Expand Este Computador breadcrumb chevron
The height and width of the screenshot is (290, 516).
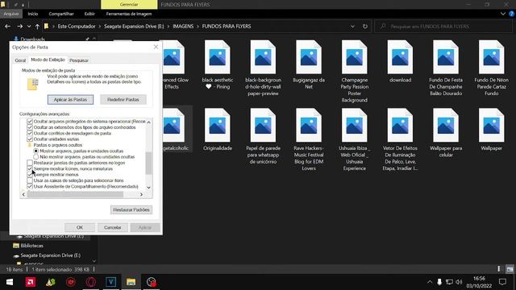coord(100,27)
